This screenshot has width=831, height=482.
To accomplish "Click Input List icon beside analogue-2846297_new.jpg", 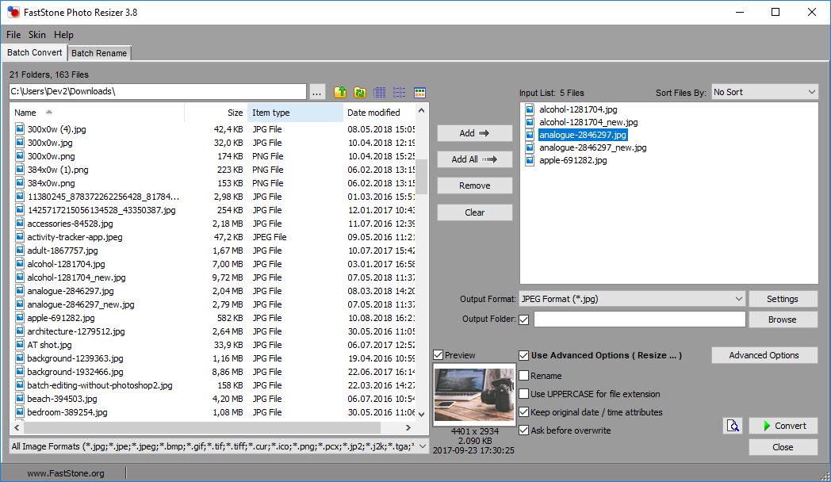I will (x=530, y=147).
